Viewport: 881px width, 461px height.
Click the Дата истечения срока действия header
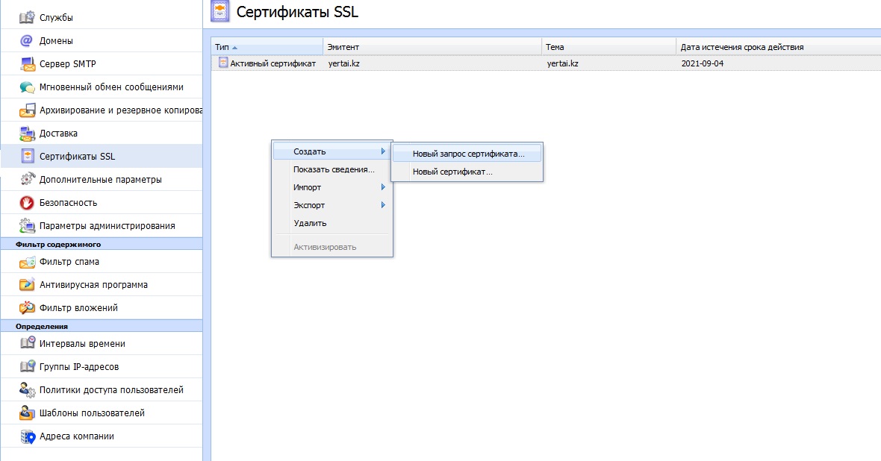(741, 47)
